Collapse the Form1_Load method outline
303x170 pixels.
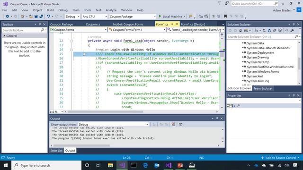(x=71, y=41)
